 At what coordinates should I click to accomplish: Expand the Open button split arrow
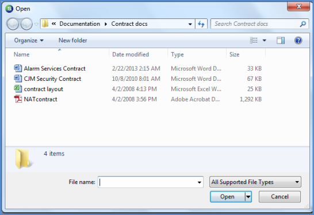point(248,197)
